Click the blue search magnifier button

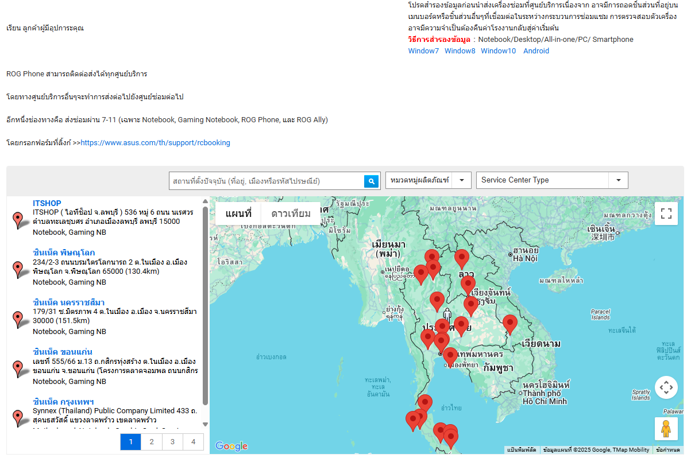coord(372,181)
